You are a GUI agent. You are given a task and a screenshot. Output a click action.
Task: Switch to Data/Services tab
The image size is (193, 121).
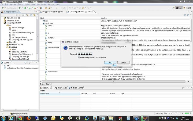(x=61, y=88)
